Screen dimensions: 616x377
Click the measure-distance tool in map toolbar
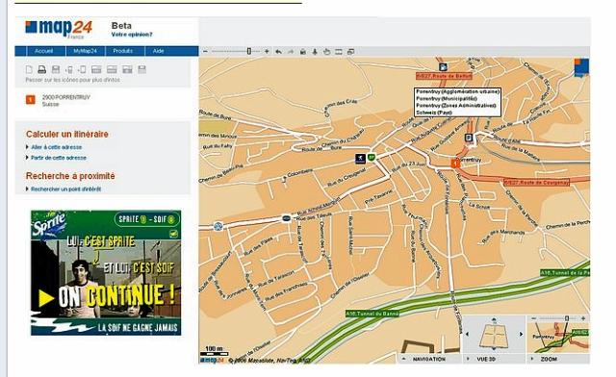339,51
